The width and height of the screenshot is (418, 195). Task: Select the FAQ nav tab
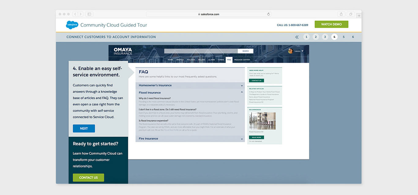point(229,60)
